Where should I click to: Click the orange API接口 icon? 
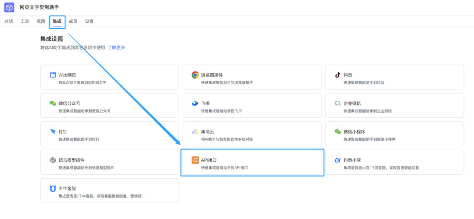pos(195,160)
